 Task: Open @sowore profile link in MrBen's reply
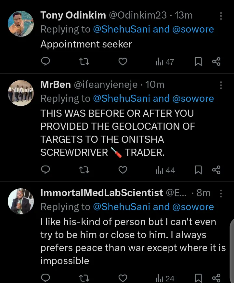pyautogui.click(x=193, y=99)
